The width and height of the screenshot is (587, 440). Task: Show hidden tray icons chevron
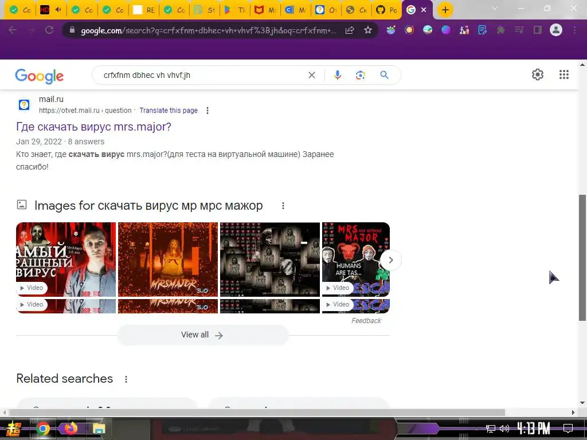(476, 429)
